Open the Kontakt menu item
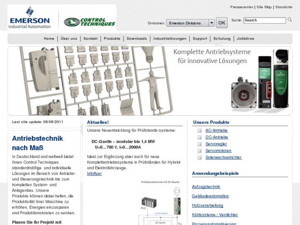300x225 pixels. click(x=90, y=38)
